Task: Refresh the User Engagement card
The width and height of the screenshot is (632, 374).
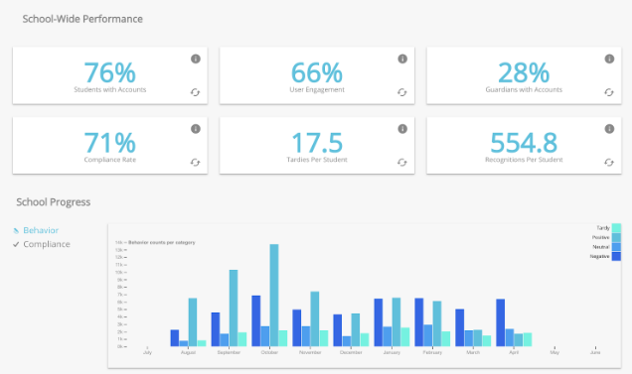Action: click(401, 92)
